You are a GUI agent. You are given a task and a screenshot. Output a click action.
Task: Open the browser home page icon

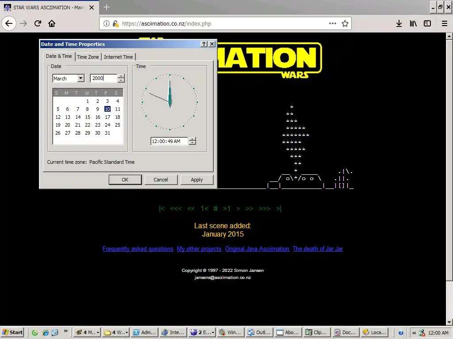click(52, 23)
